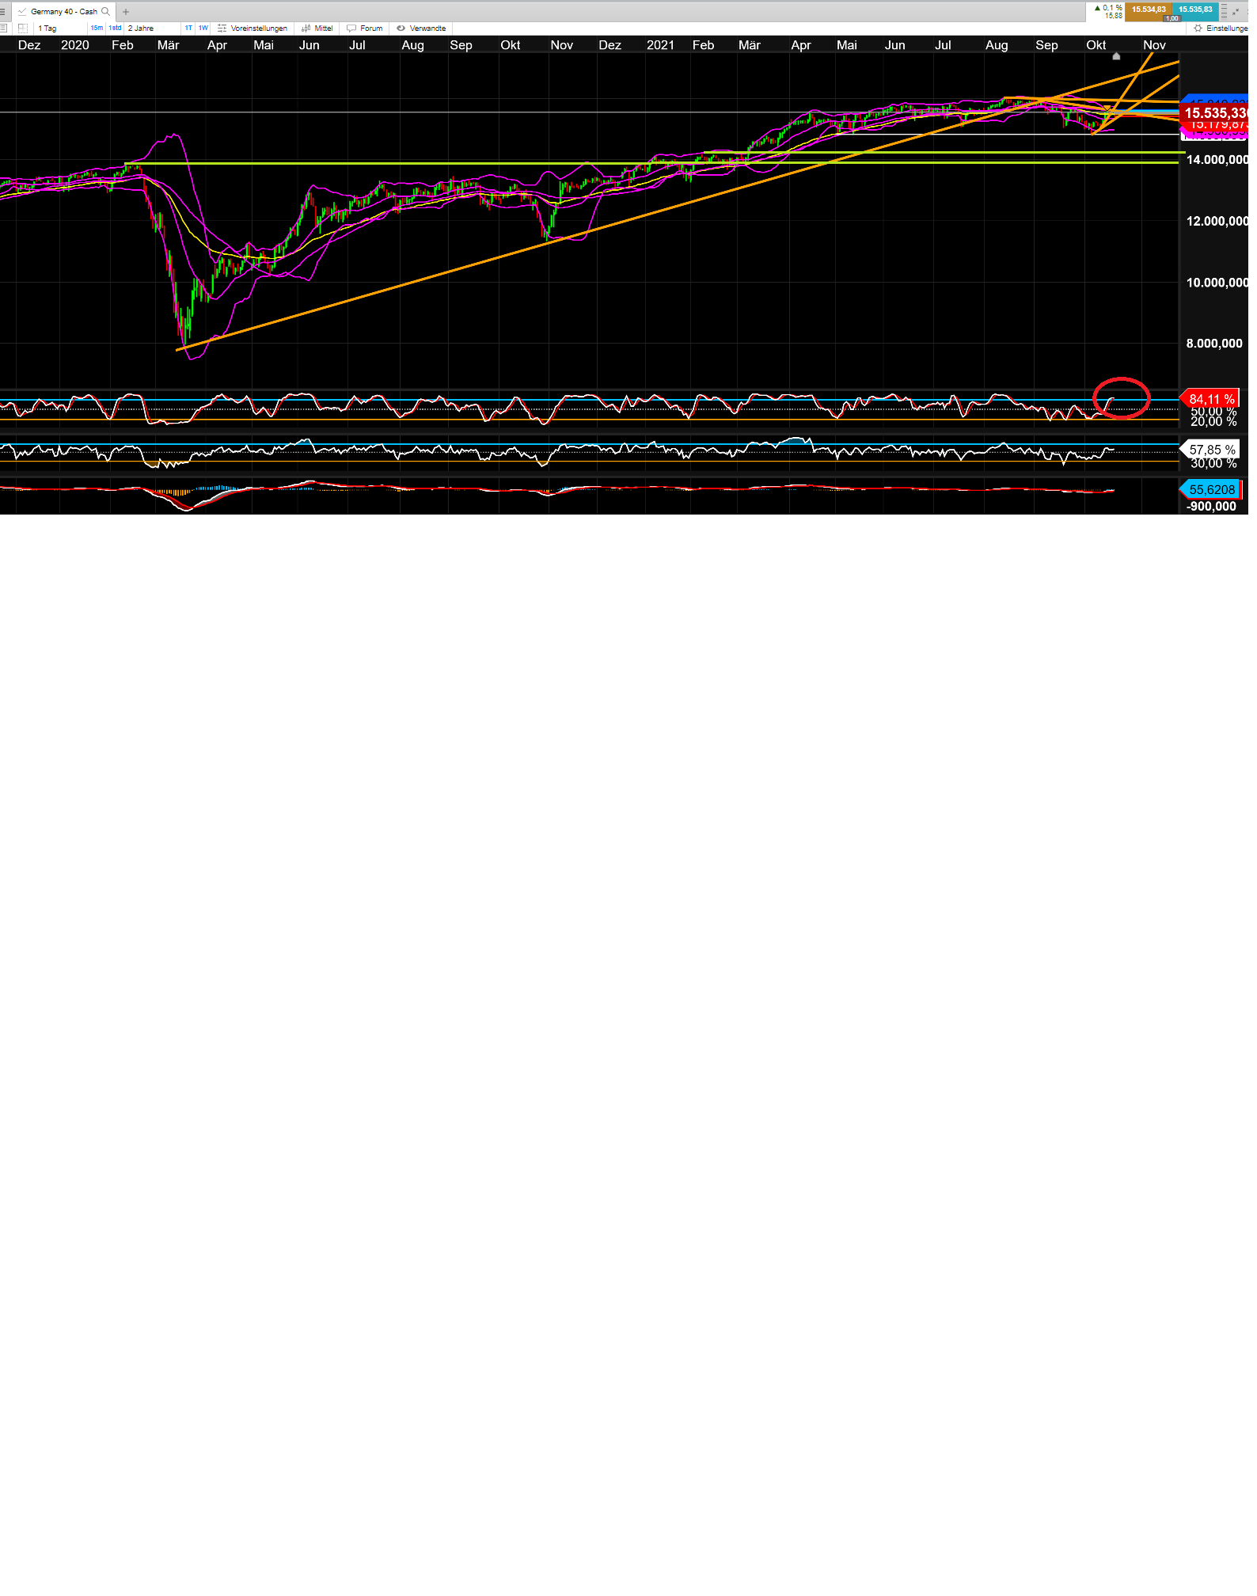
Task: Click the grid layout icon in toolbar
Action: tap(23, 28)
